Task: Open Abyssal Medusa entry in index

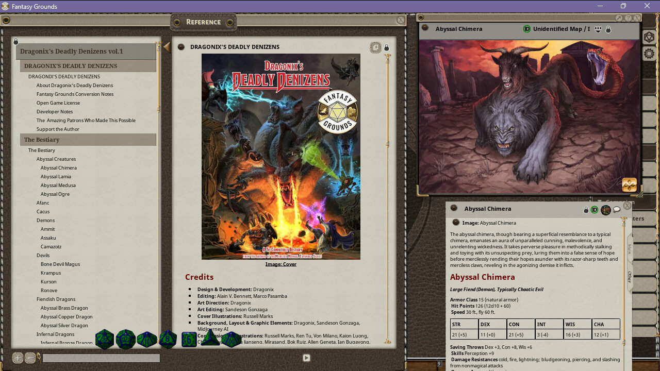Action: click(x=58, y=185)
